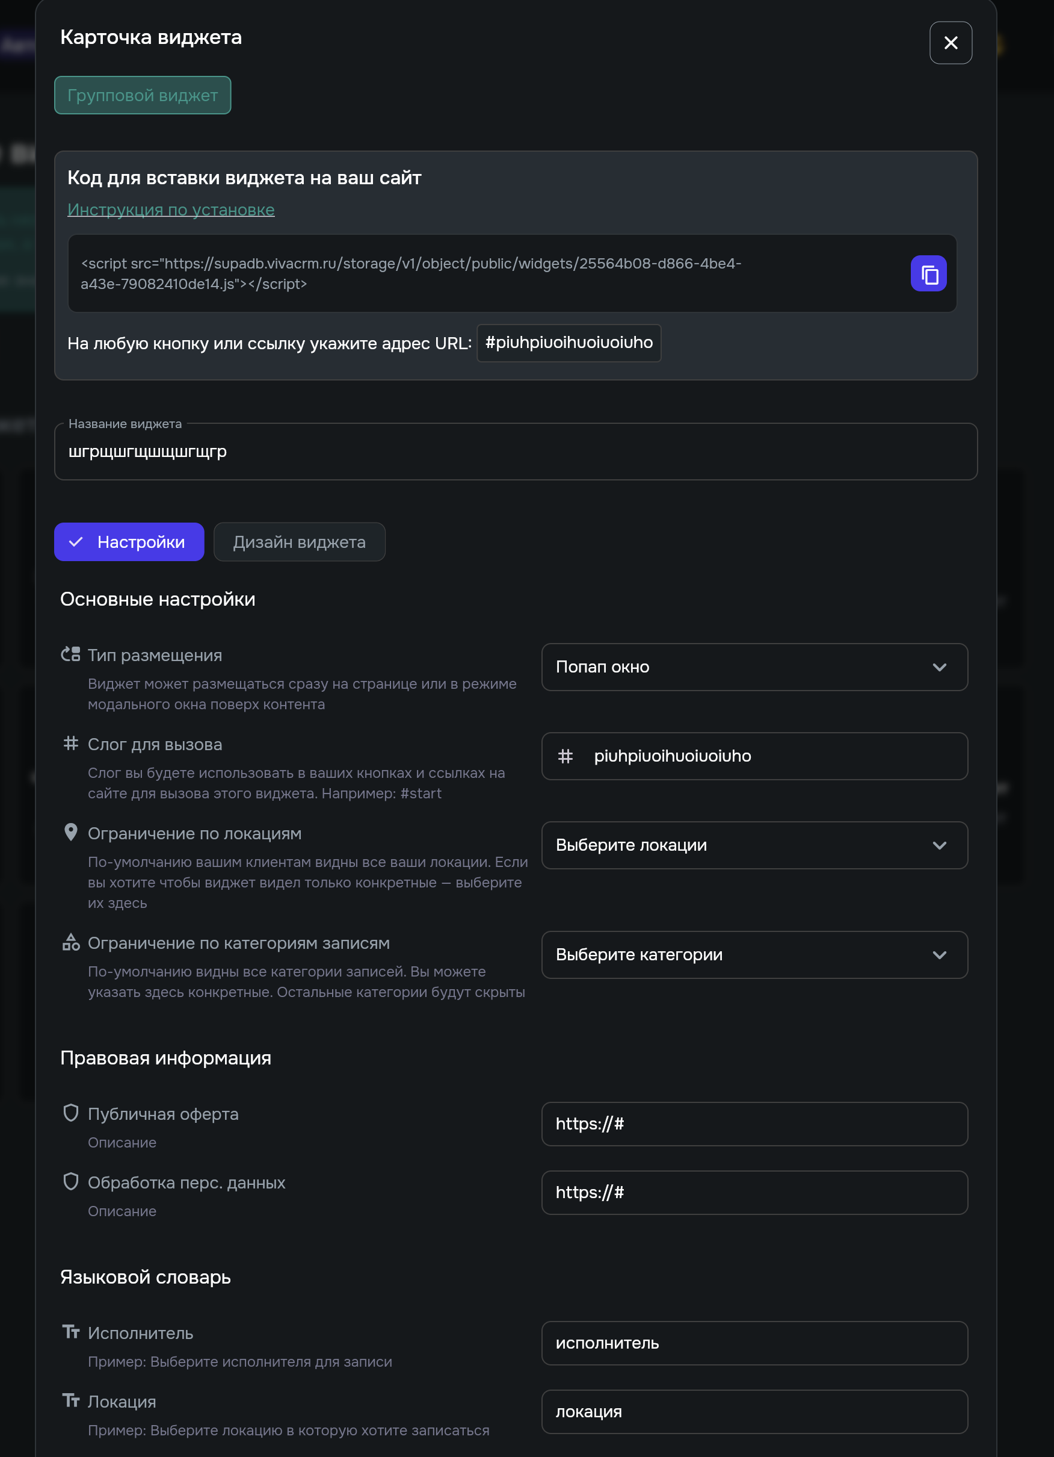Click the shield icon for public offer
Viewport: 1054px width, 1457px height.
click(x=70, y=1113)
